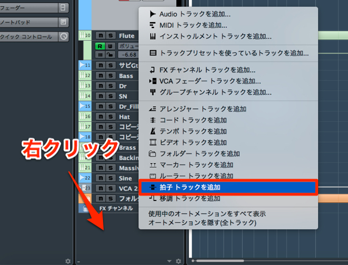
Task: Open the ボリューム automation parameter dropdown
Action: [x=128, y=46]
